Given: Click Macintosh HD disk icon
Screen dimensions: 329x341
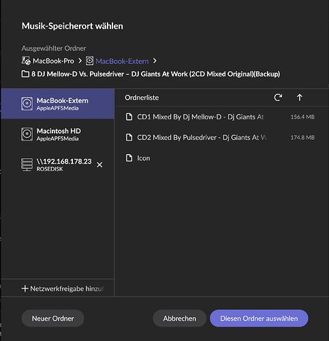Looking at the screenshot, I should (27, 134).
